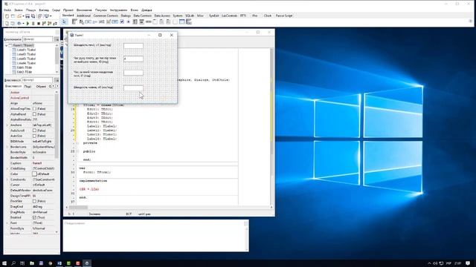
Task: Select the pointer tool in component palette
Action: (64, 22)
